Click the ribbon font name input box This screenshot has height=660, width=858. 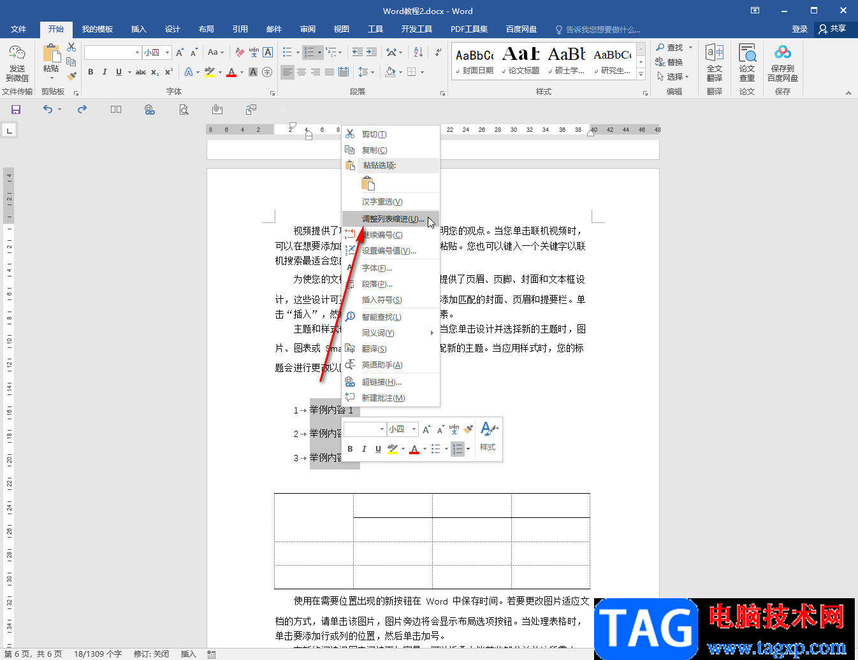coord(109,52)
